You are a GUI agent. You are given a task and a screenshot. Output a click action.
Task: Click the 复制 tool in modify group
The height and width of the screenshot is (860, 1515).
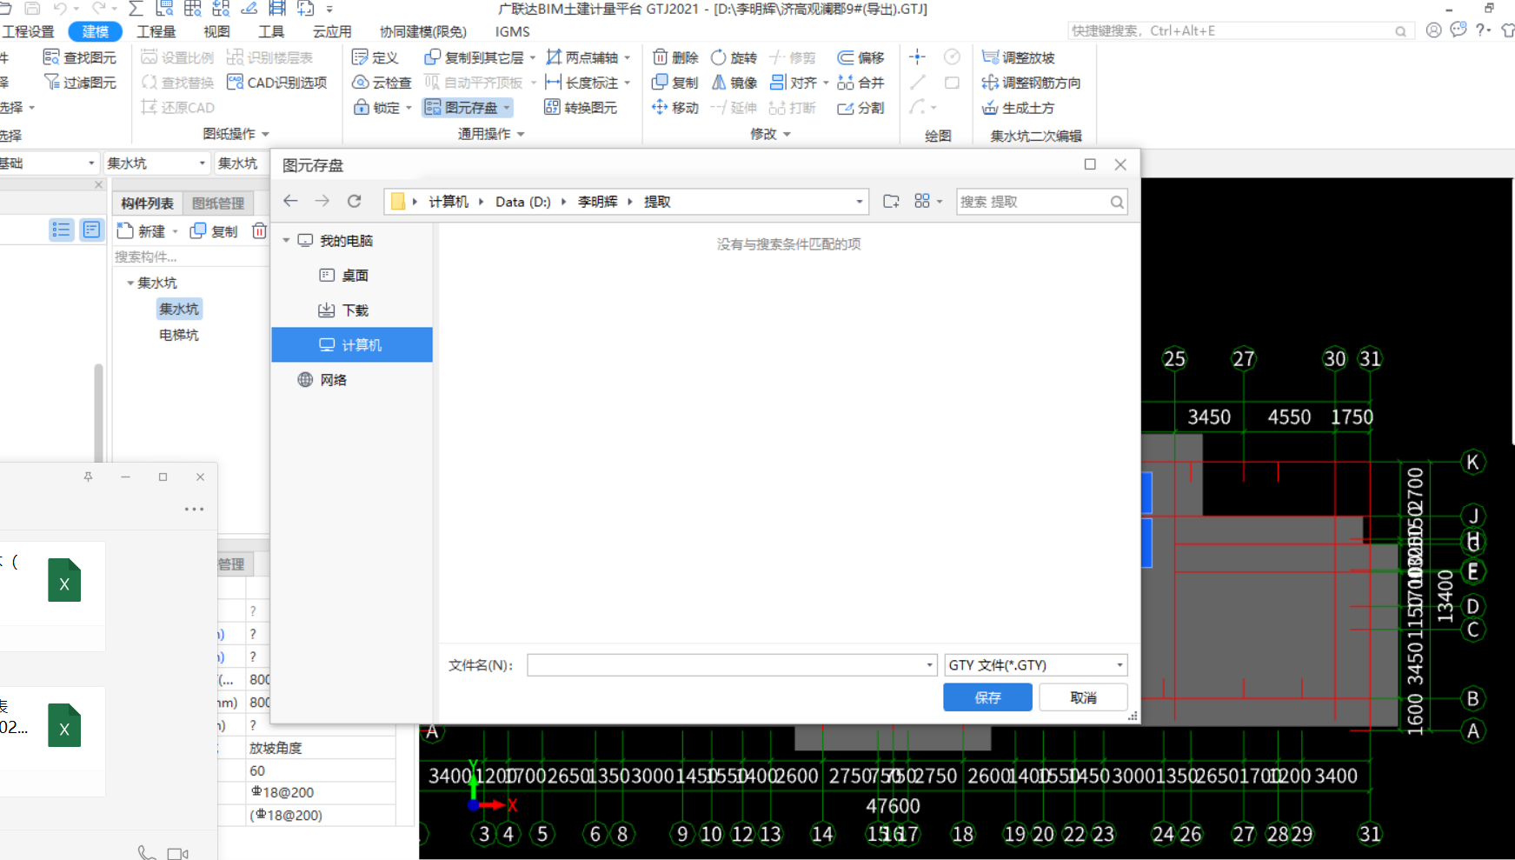675,83
